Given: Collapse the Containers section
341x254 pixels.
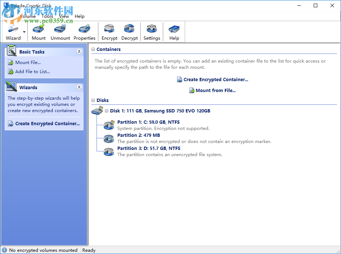Looking at the screenshot, I should [93, 49].
